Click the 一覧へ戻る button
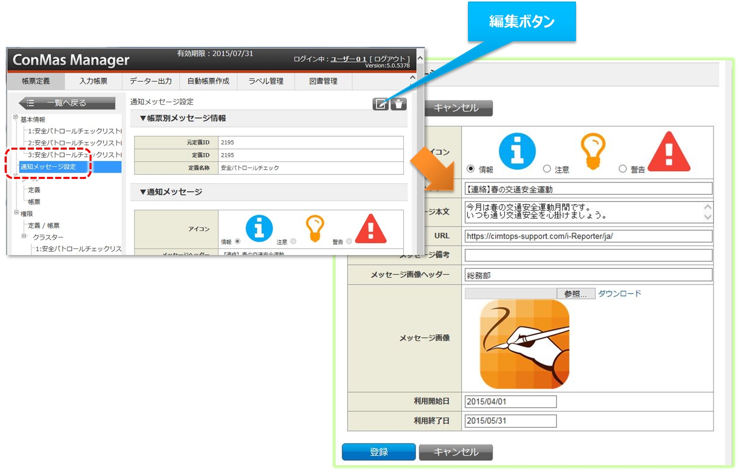This screenshot has height=471, width=738. [x=67, y=103]
